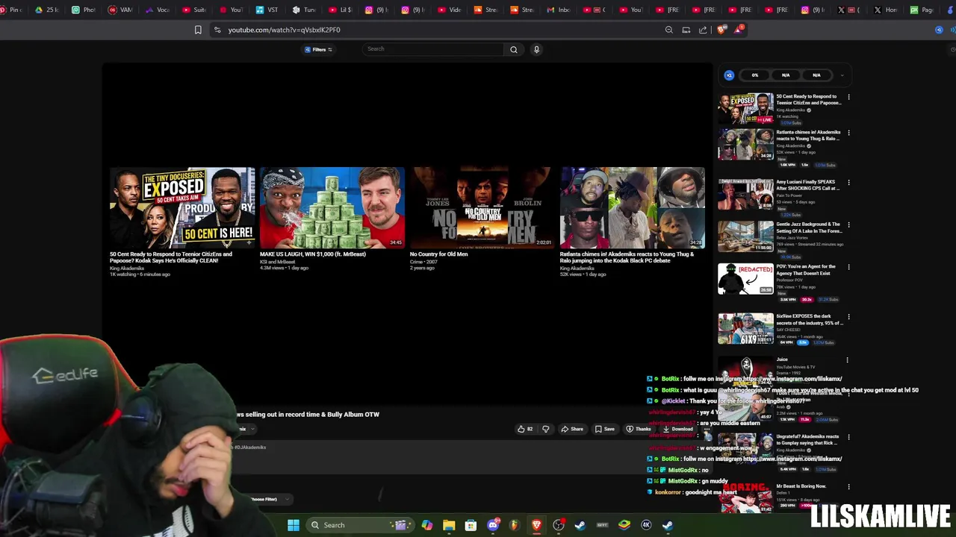Click 'King Akademiks' under 50 Cent sidebar video
The width and height of the screenshot is (956, 537).
pos(790,110)
